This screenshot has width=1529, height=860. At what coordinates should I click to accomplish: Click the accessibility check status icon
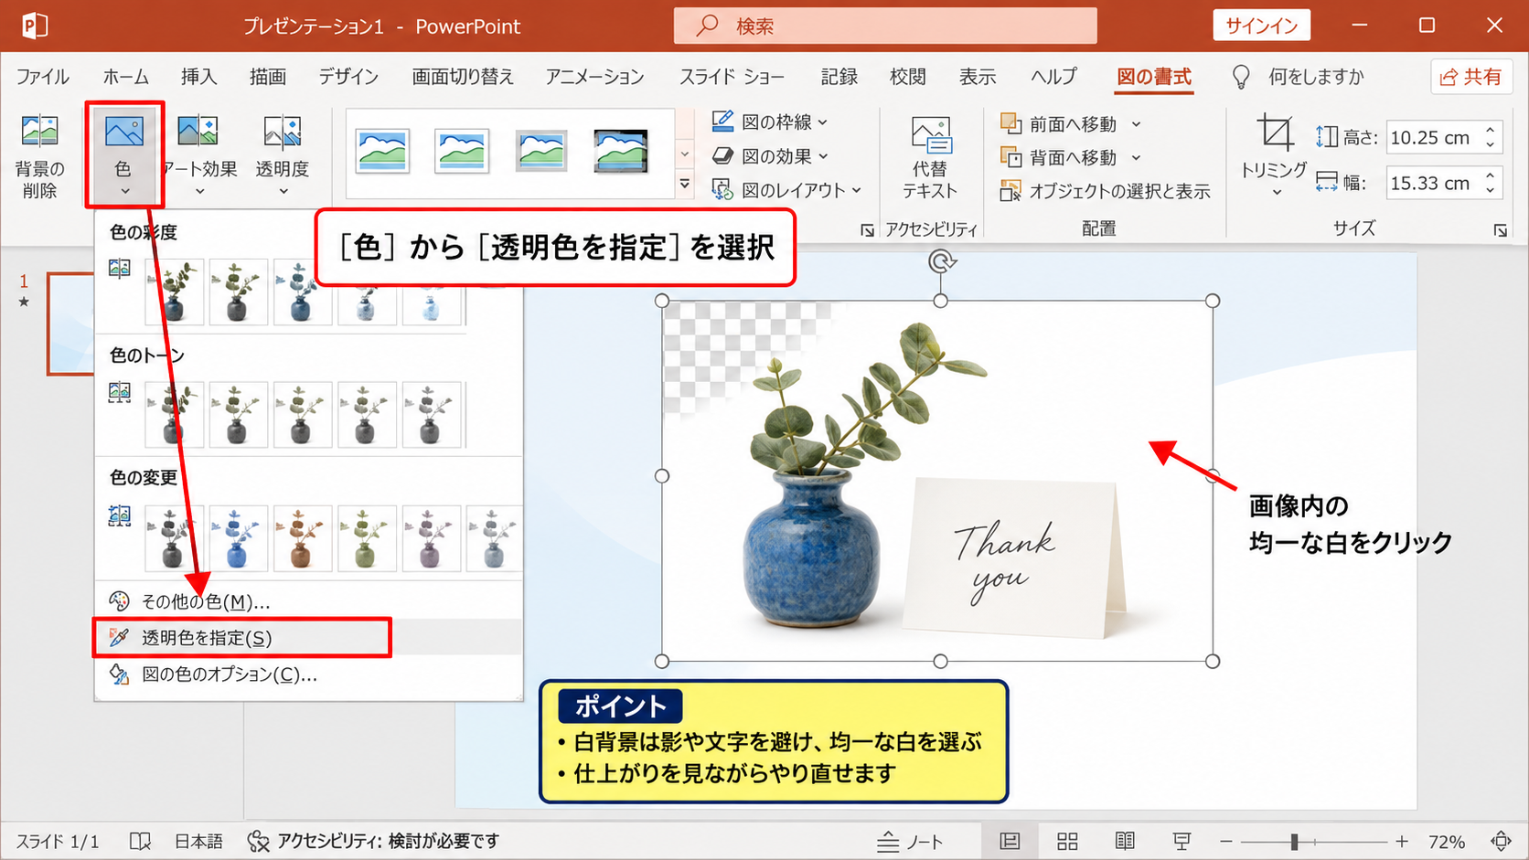pos(259,842)
